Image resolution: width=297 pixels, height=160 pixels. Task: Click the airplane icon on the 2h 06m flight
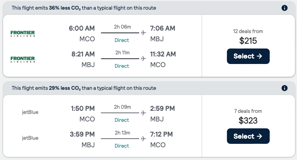click(x=143, y=33)
